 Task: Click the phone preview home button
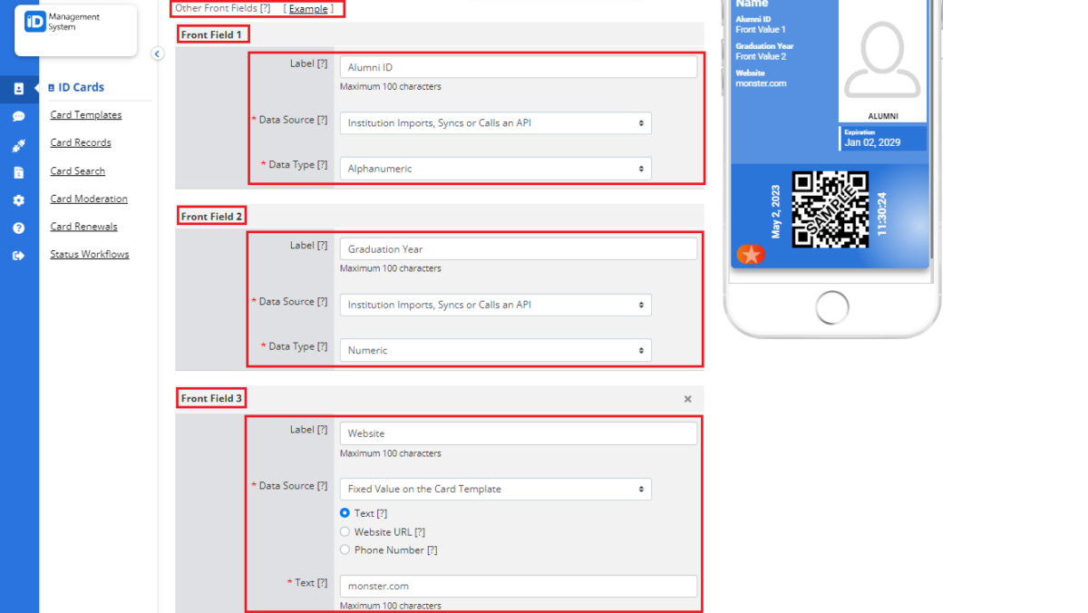[831, 307]
